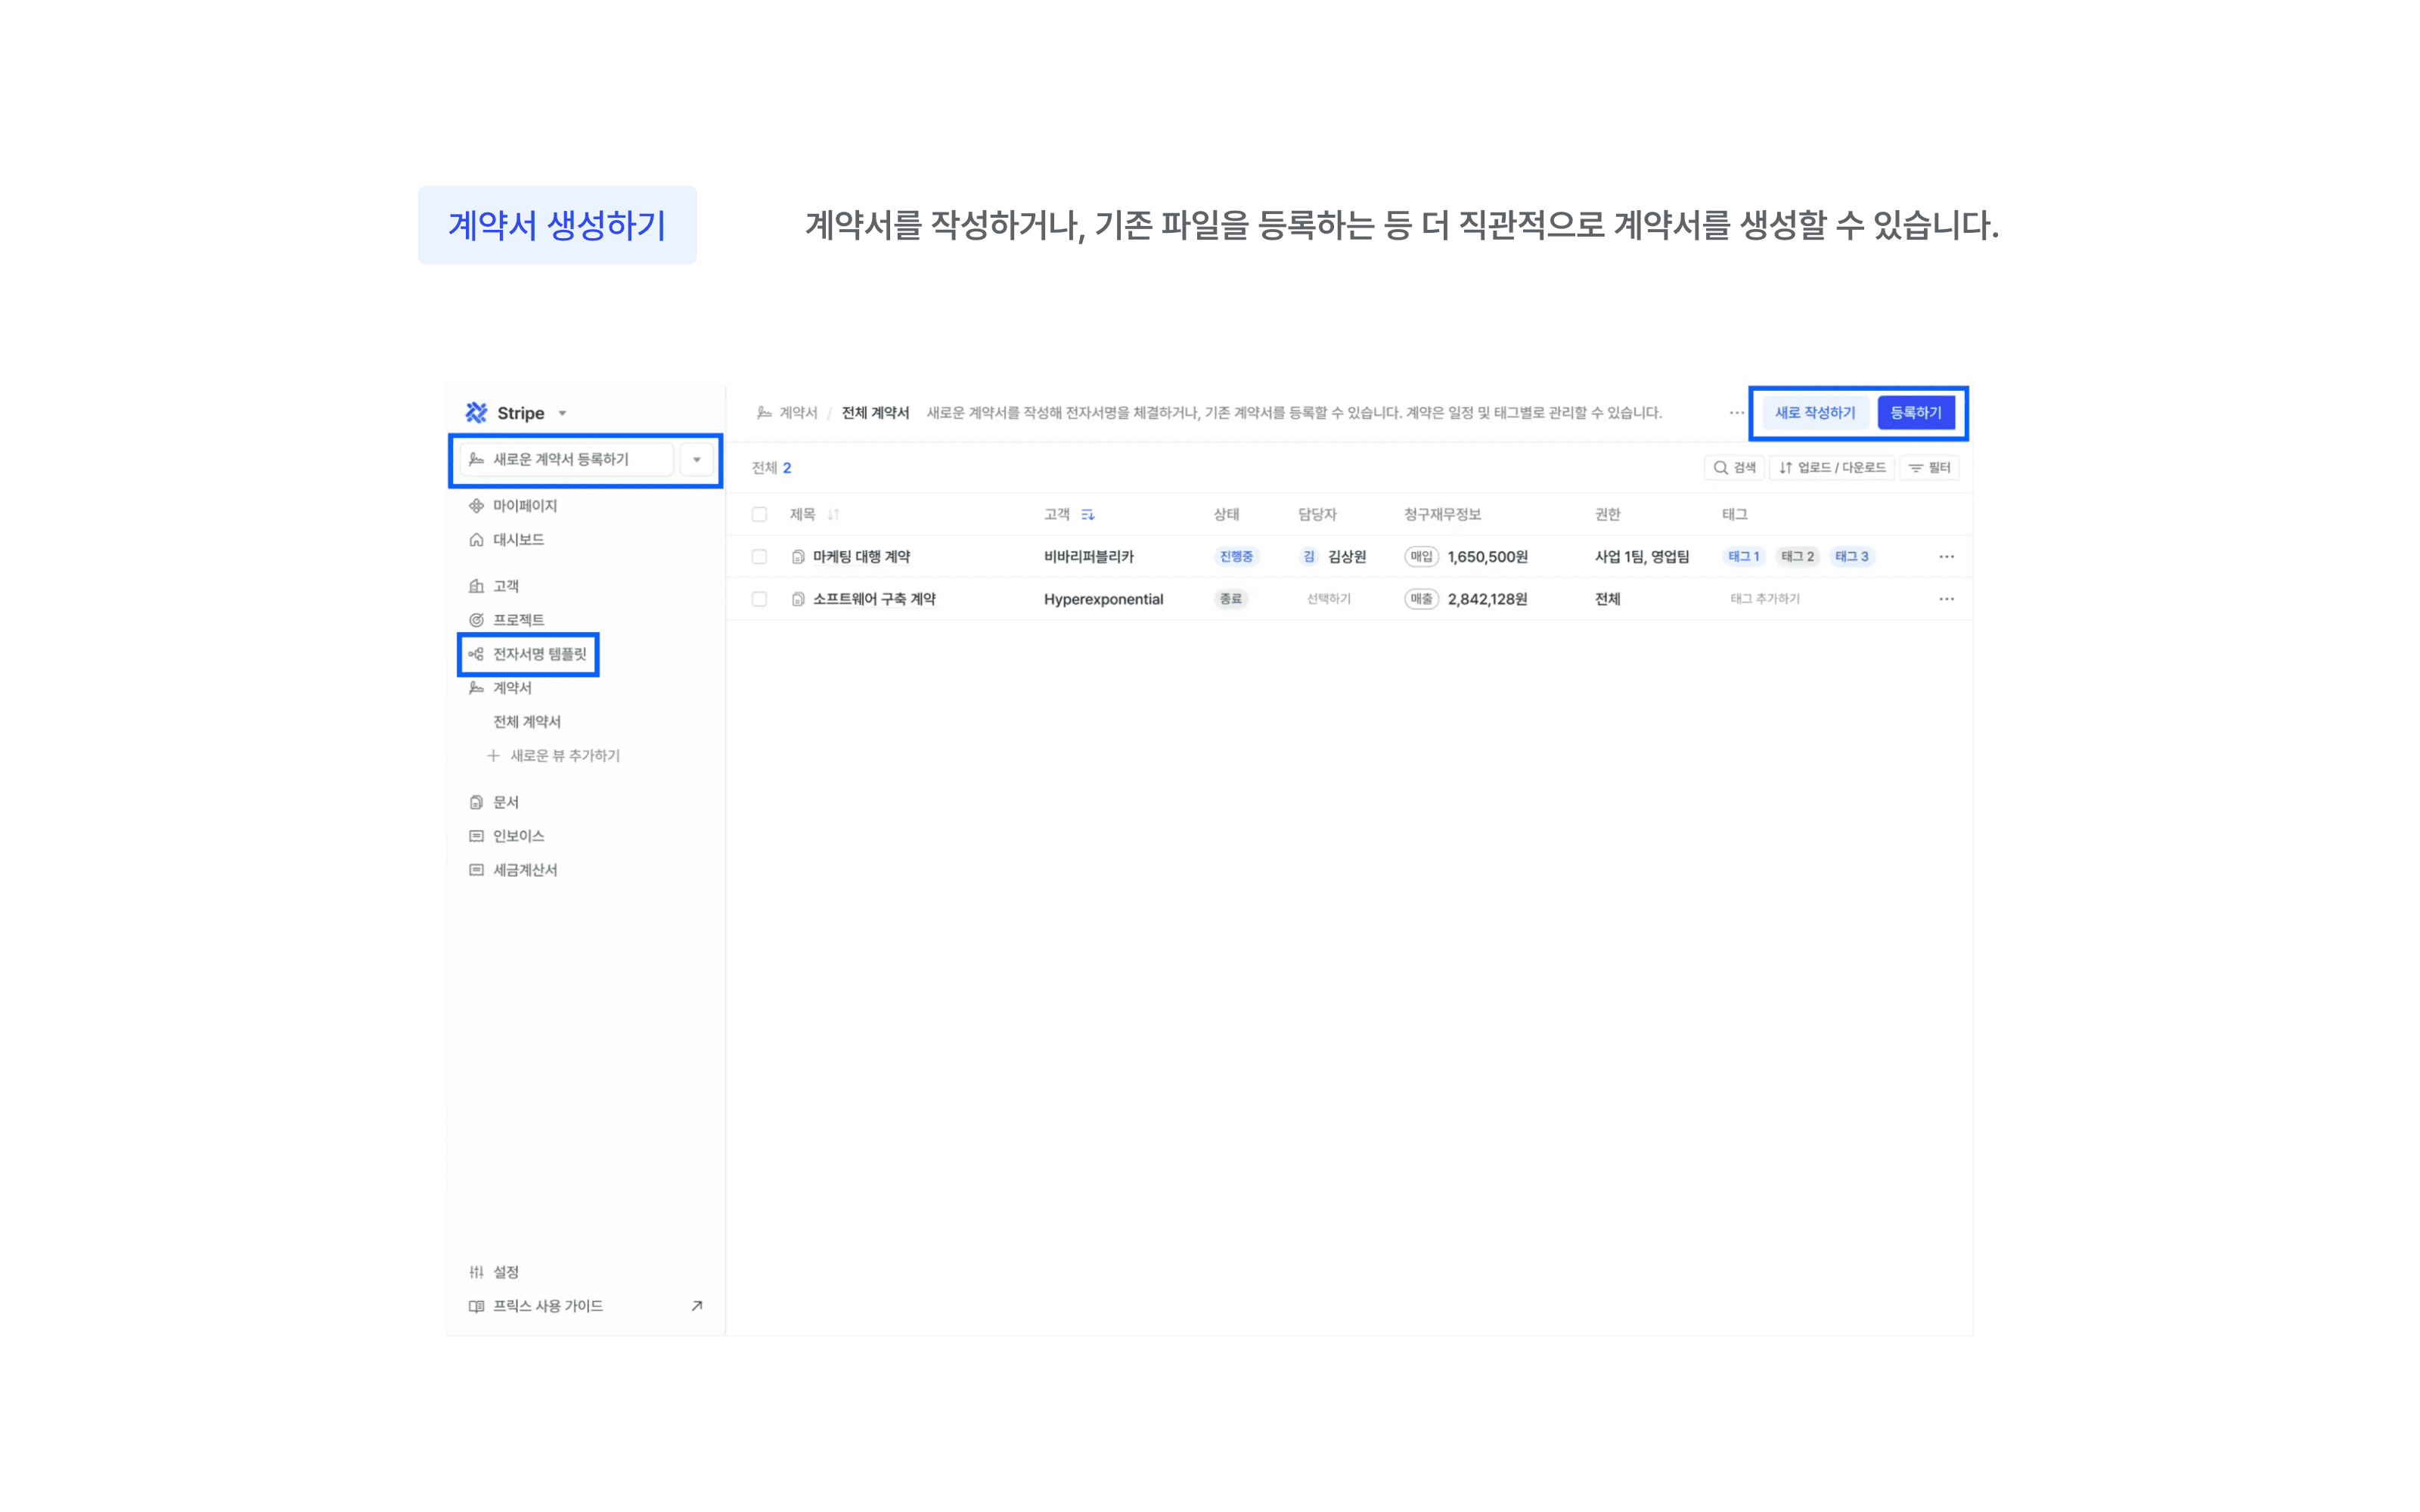Click the 검색 magnifier button

point(1734,468)
